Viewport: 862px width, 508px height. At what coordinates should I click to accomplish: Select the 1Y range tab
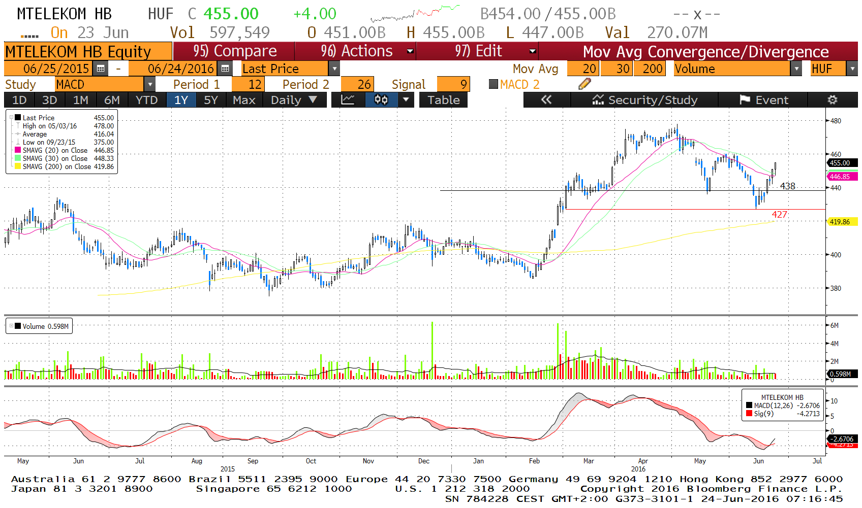click(x=181, y=100)
